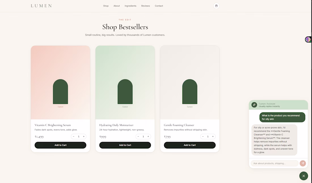This screenshot has height=183, width=312.
Task: Add Hydrating Daily Moisturizer to cart
Action: click(x=125, y=145)
